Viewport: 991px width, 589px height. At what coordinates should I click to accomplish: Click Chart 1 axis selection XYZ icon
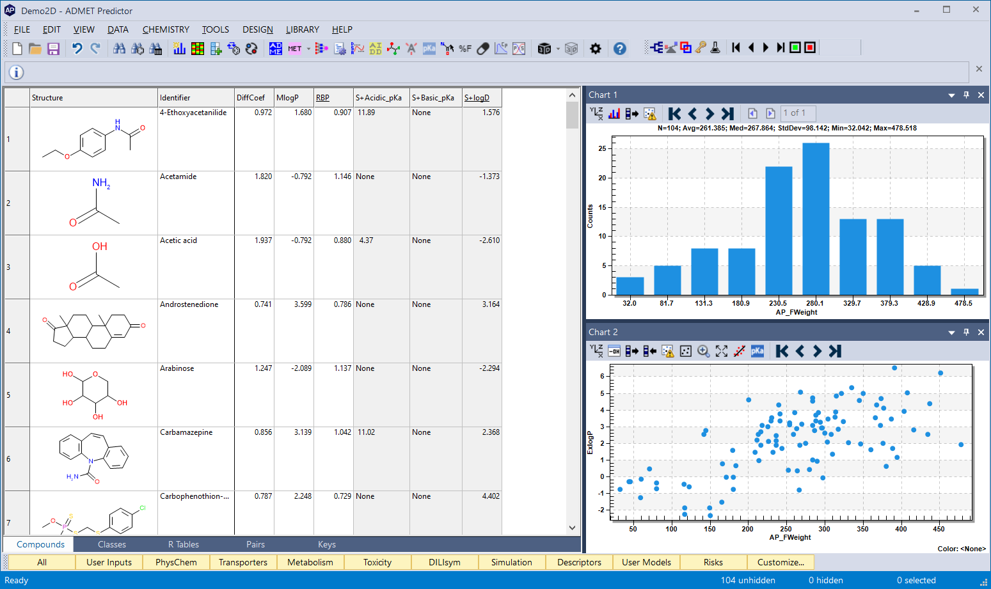coord(596,113)
